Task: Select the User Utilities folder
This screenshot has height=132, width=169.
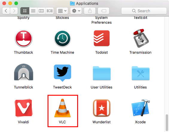Action: 102,73
